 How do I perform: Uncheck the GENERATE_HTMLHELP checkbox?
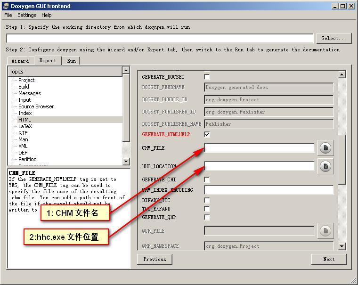coord(207,134)
